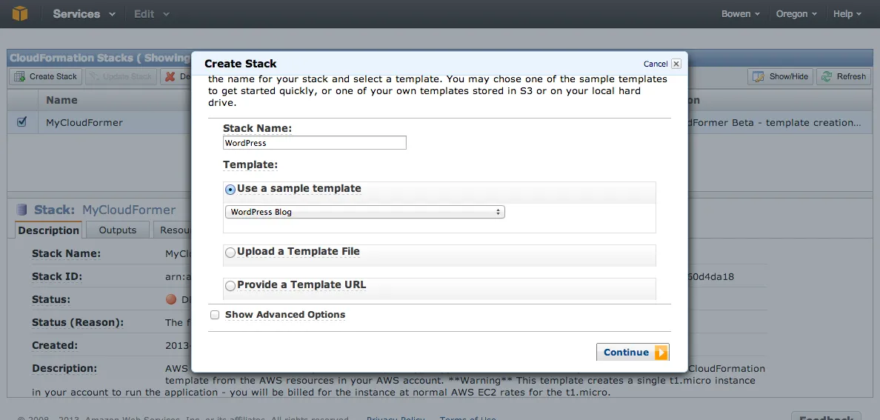This screenshot has width=880, height=420.
Task: Open the Oregon region dropdown
Action: tap(796, 14)
